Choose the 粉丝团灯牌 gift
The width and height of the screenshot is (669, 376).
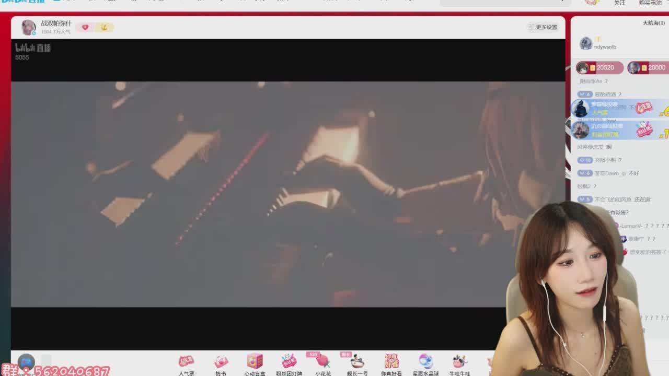point(289,361)
